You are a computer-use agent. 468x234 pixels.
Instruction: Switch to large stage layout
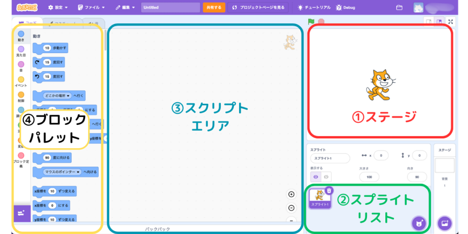[438, 22]
